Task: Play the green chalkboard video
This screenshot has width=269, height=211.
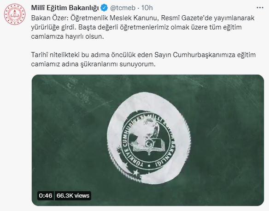Action: click(148, 140)
